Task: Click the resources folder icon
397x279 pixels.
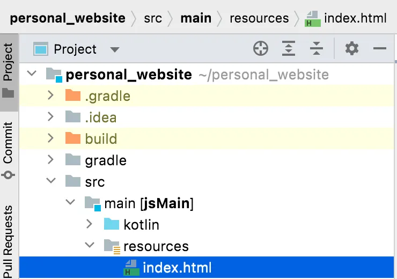Action: click(112, 246)
